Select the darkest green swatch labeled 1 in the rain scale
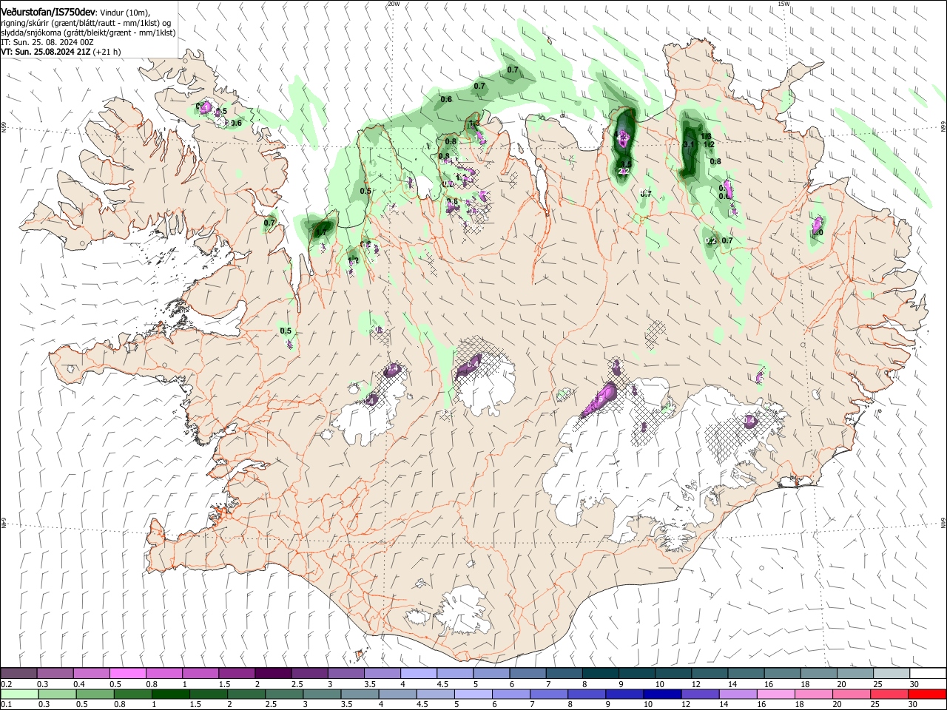 (x=171, y=694)
